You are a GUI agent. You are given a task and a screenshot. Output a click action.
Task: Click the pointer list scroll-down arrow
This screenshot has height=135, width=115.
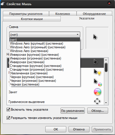pyautogui.click(x=106, y=103)
